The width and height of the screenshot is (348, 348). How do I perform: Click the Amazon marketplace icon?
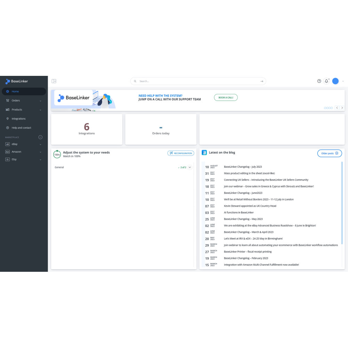[x=8, y=152]
